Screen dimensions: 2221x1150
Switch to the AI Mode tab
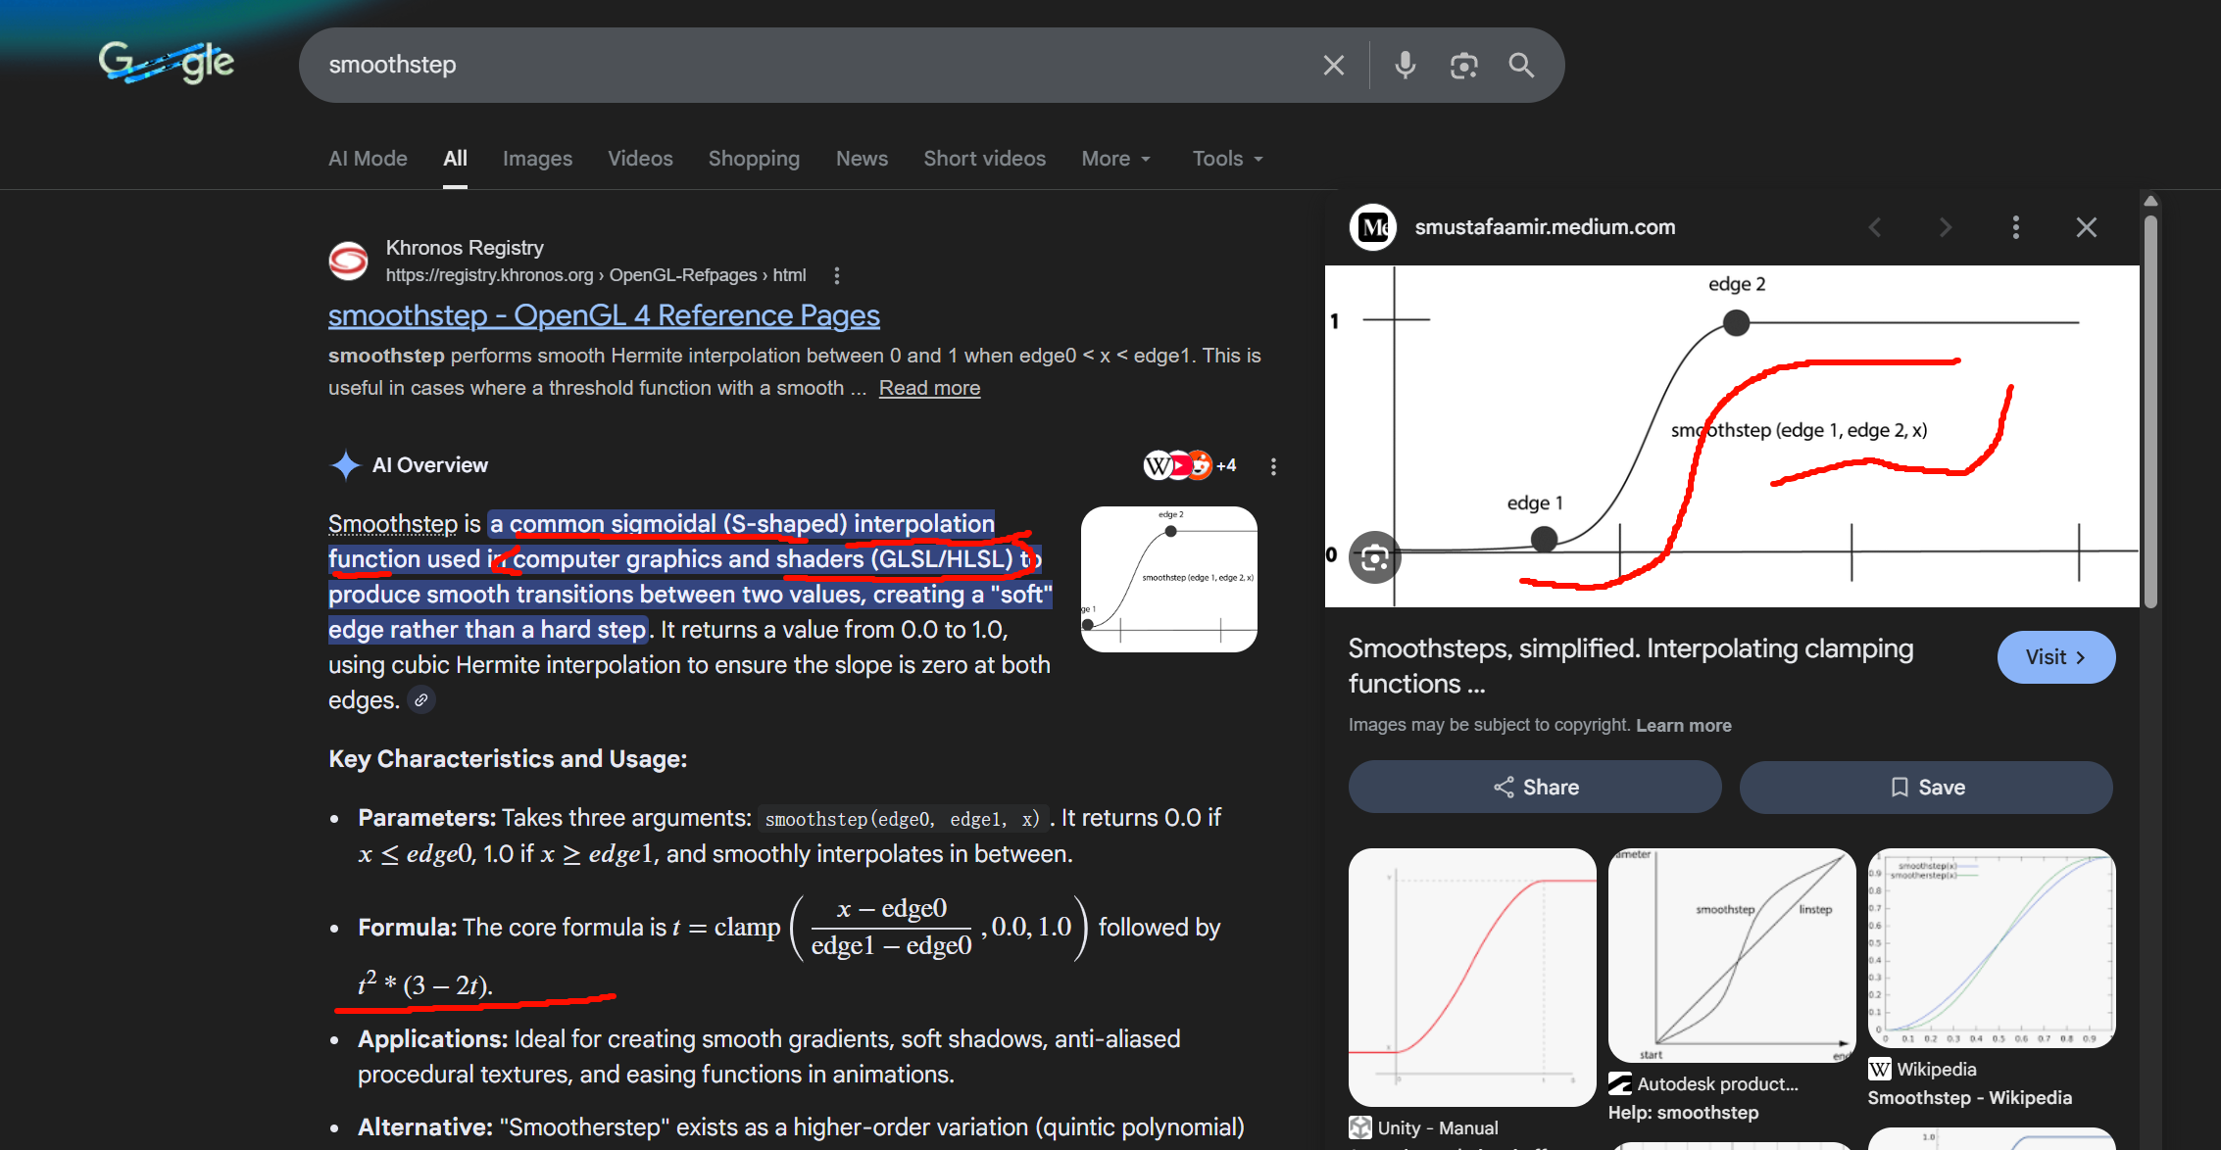(x=368, y=159)
